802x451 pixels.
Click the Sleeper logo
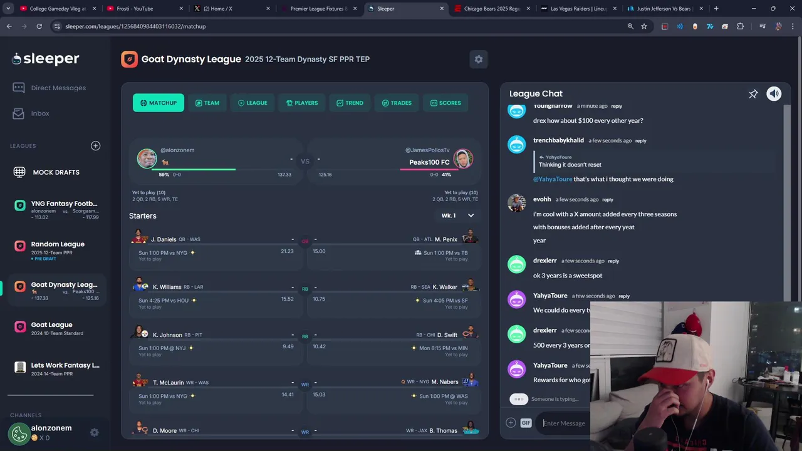(x=45, y=59)
